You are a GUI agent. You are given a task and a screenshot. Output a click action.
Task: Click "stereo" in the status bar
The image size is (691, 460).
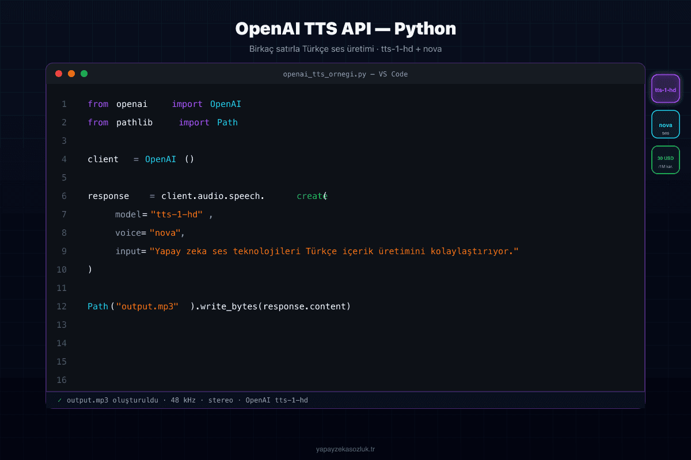[221, 400]
